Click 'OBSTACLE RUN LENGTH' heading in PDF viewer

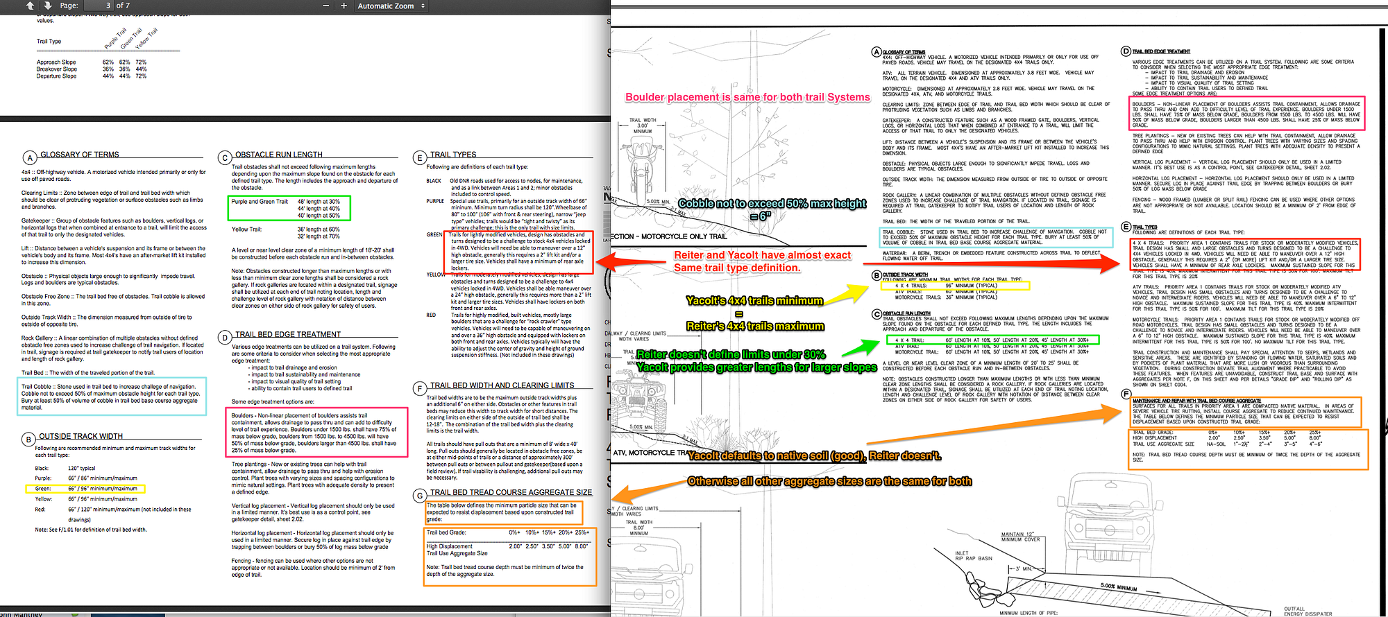pyautogui.click(x=279, y=155)
